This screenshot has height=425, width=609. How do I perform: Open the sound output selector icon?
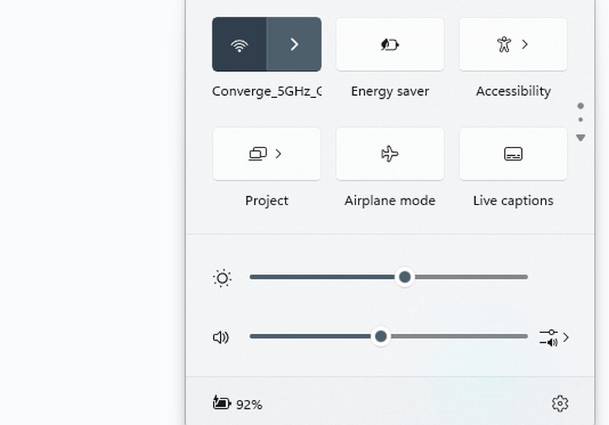pyautogui.click(x=553, y=337)
